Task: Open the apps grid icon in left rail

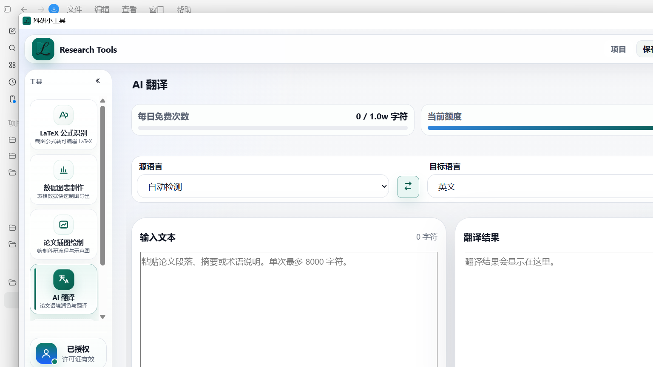Action: click(12, 65)
